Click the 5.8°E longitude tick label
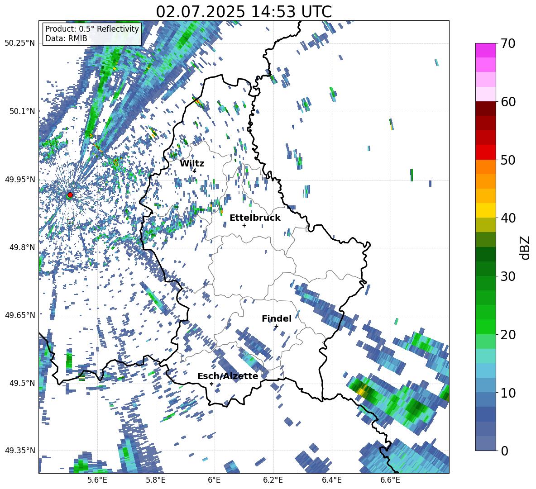This screenshot has height=489, width=536. 156,480
